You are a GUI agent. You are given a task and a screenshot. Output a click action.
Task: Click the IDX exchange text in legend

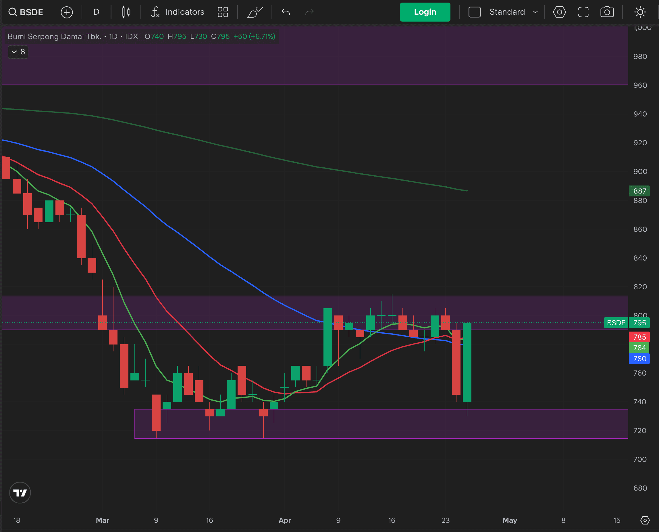[132, 37]
